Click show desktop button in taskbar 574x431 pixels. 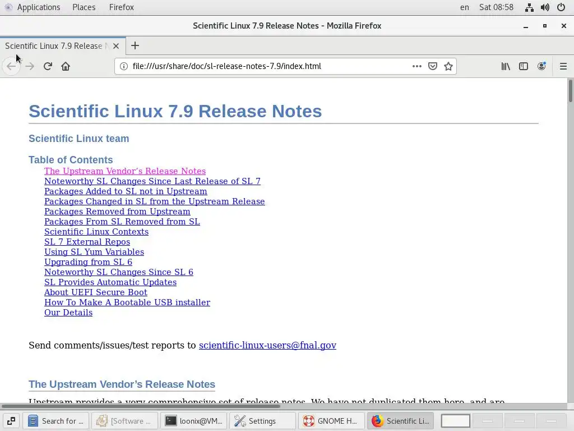[x=11, y=421]
